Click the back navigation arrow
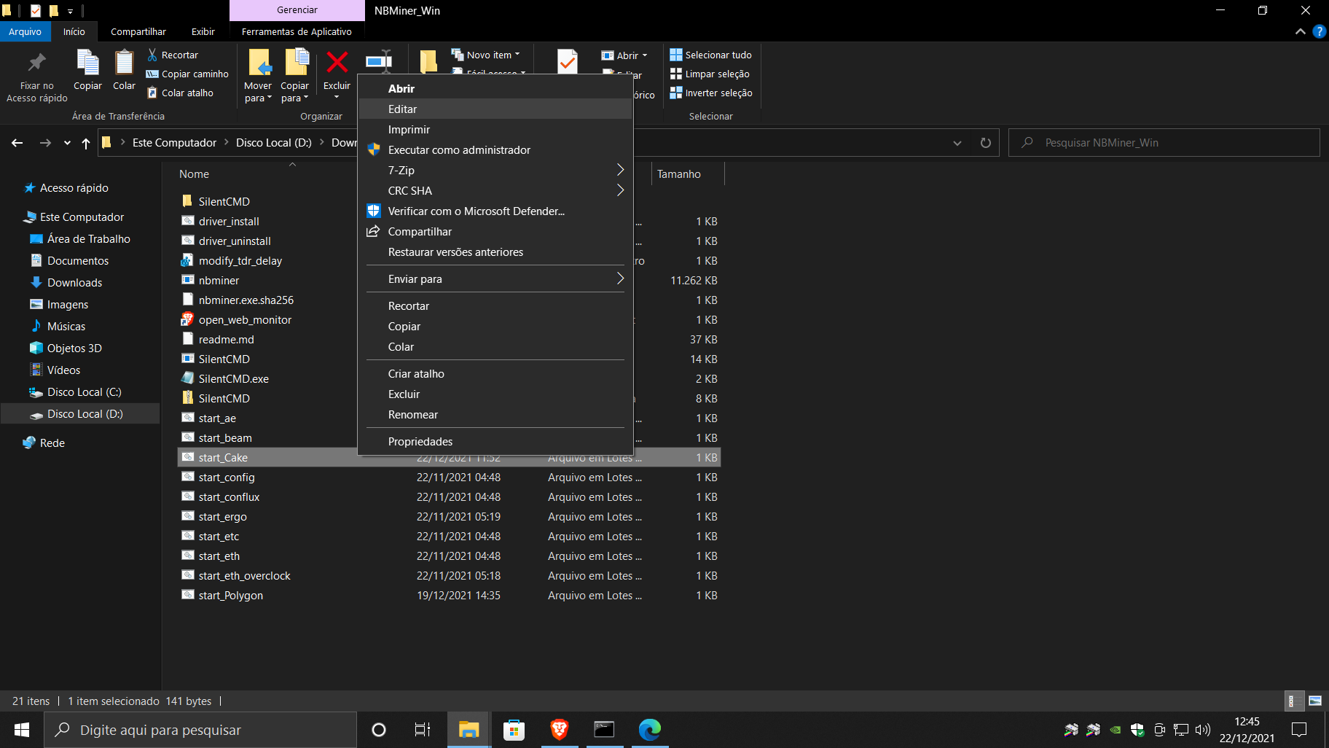The image size is (1329, 748). [17, 143]
